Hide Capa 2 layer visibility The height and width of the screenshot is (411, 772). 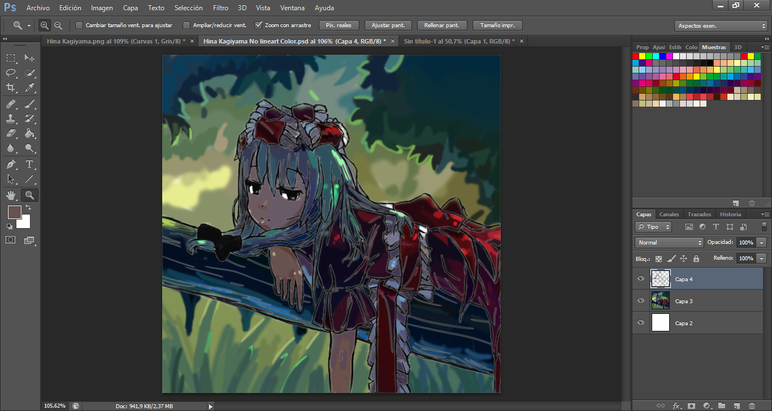[x=641, y=322]
